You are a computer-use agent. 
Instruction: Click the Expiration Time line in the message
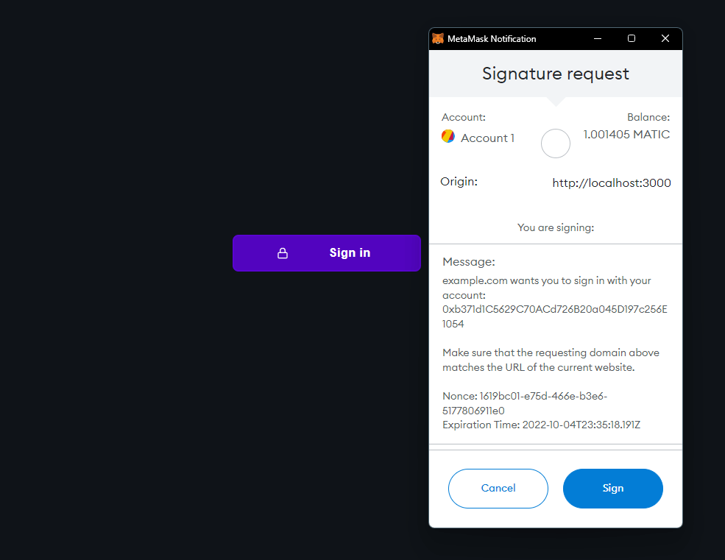click(541, 425)
